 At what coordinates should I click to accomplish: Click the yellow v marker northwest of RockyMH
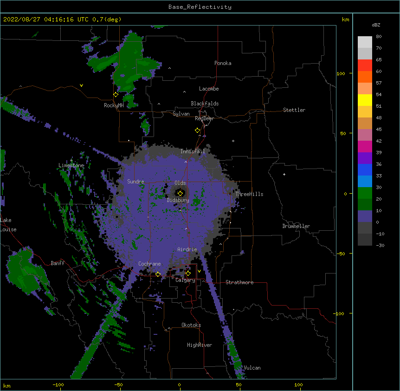(x=81, y=85)
